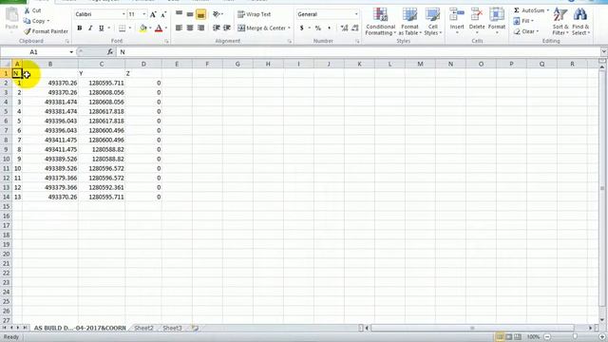Toggle Italic formatting
The width and height of the screenshot is (608, 342).
pyautogui.click(x=90, y=28)
